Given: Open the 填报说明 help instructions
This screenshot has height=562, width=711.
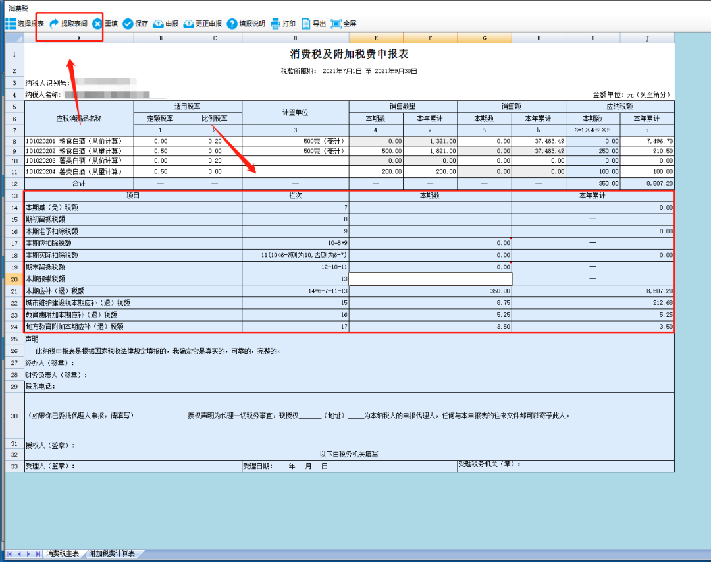Looking at the screenshot, I should tap(246, 24).
